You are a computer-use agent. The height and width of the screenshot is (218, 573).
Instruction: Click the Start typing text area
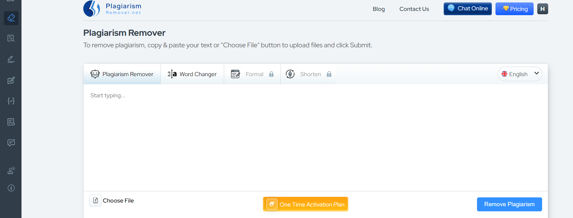point(316,138)
